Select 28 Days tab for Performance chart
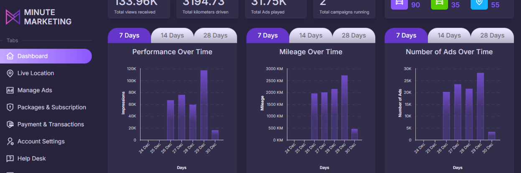The height and width of the screenshot is (173, 521). [x=215, y=35]
